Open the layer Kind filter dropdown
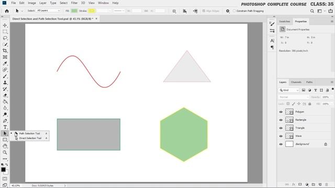 [289, 90]
